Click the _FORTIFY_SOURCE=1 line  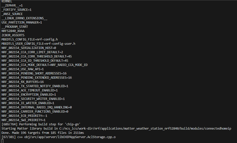click(16, 10)
